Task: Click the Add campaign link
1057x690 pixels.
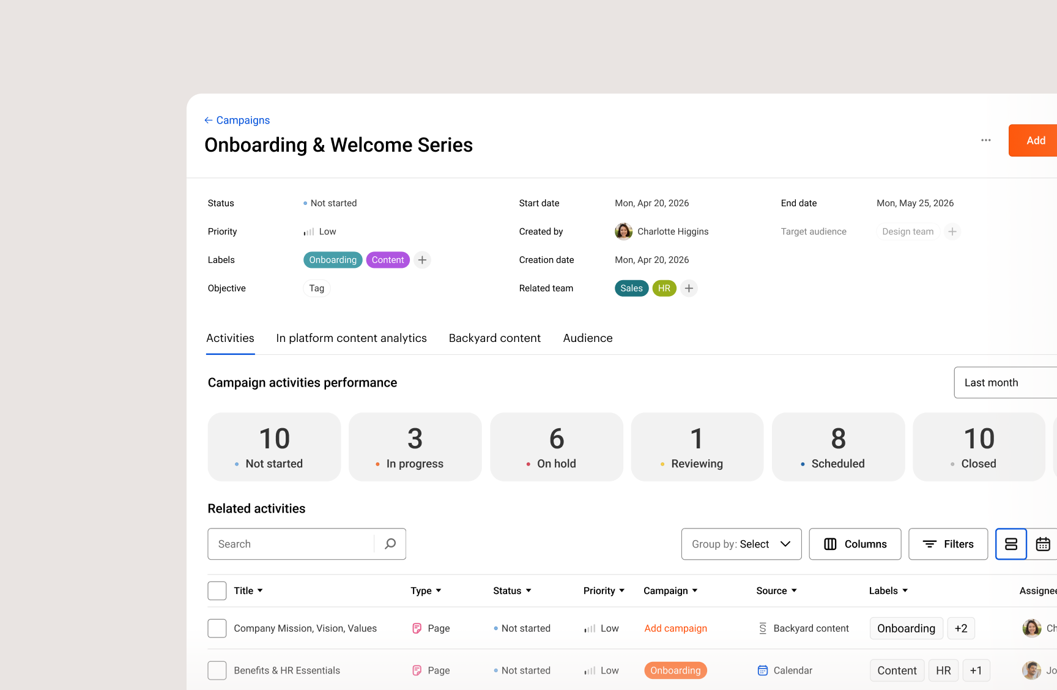Action: point(675,628)
